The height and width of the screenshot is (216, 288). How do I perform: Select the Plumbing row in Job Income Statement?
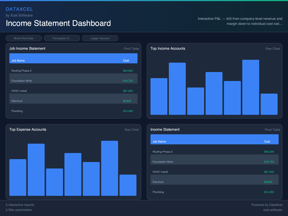click(73, 111)
